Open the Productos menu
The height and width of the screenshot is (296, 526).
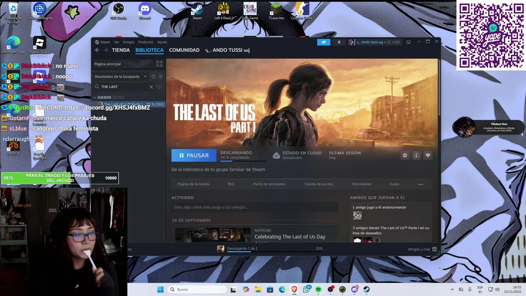pos(146,42)
